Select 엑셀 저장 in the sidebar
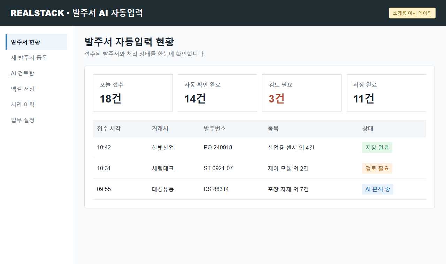This screenshot has width=446, height=264. (x=37, y=89)
